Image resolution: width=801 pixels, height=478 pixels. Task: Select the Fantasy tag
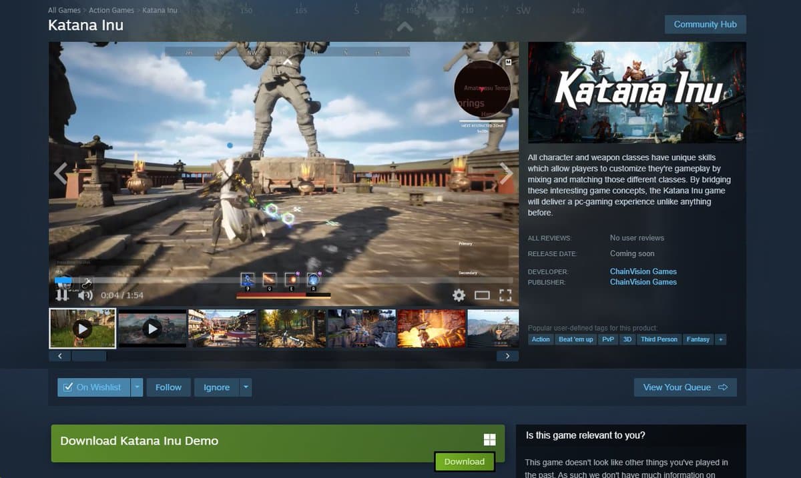point(698,339)
